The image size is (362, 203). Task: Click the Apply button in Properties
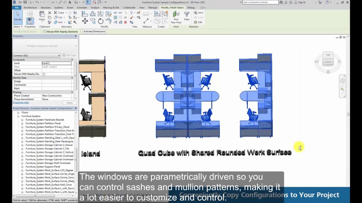click(x=70, y=103)
